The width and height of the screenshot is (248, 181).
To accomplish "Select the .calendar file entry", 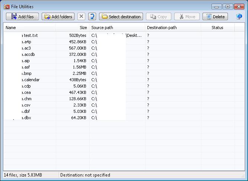I will 31,80.
